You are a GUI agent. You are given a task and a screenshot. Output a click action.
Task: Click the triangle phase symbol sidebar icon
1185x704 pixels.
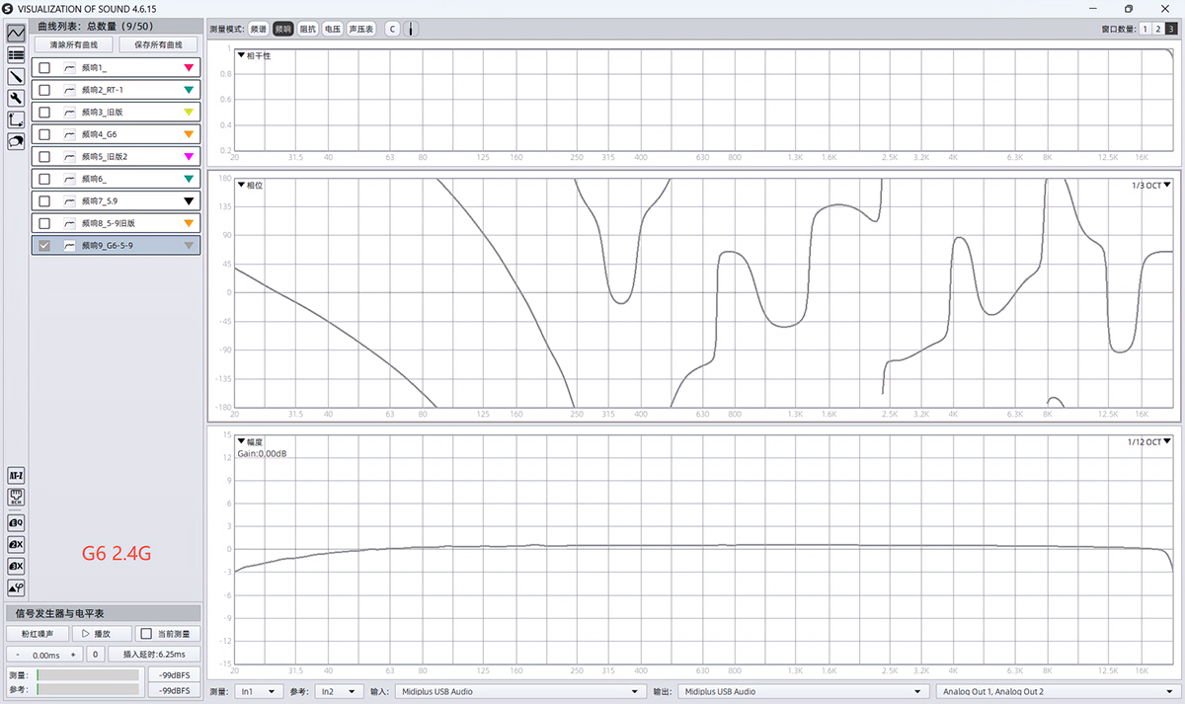tap(16, 587)
